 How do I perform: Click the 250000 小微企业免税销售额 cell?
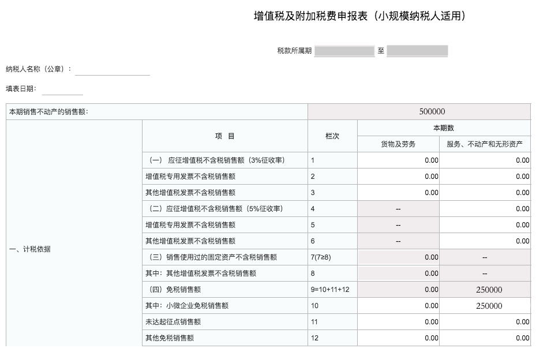pos(485,305)
